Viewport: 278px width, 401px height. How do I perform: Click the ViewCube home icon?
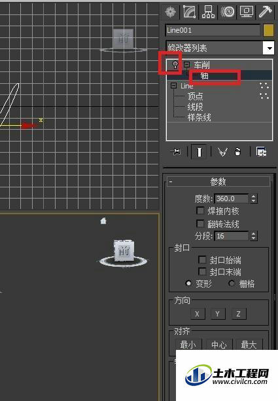click(x=103, y=221)
